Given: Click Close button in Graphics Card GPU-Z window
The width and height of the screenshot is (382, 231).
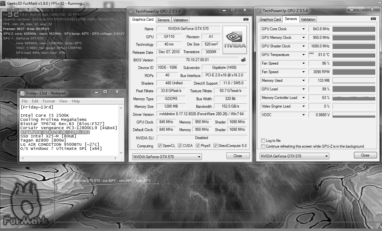Looking at the screenshot, I should click(238, 156).
